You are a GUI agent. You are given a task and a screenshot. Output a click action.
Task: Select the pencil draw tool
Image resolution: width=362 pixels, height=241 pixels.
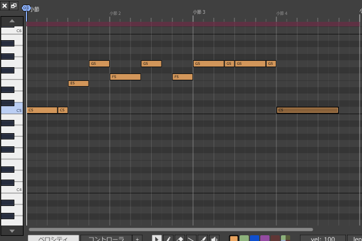click(x=168, y=238)
